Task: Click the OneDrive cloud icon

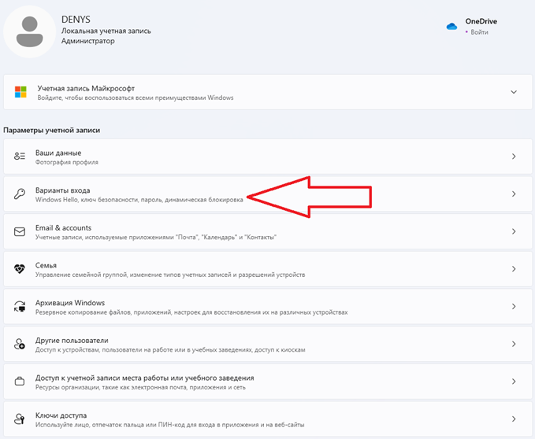Action: click(451, 26)
